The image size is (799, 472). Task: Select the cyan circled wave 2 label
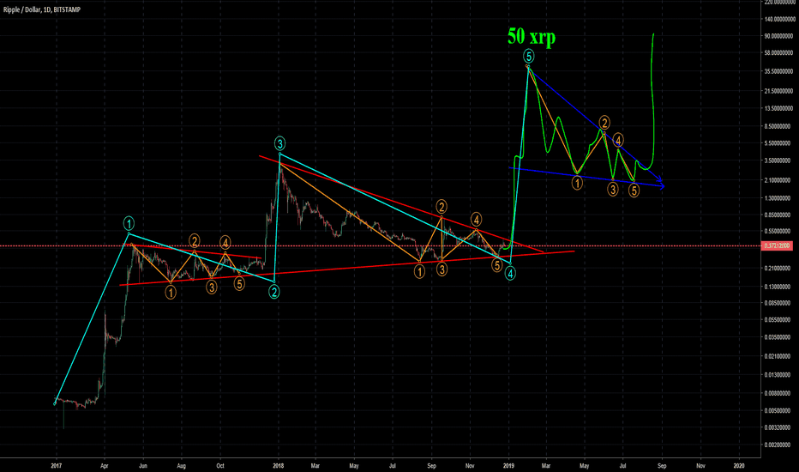pyautogui.click(x=274, y=292)
